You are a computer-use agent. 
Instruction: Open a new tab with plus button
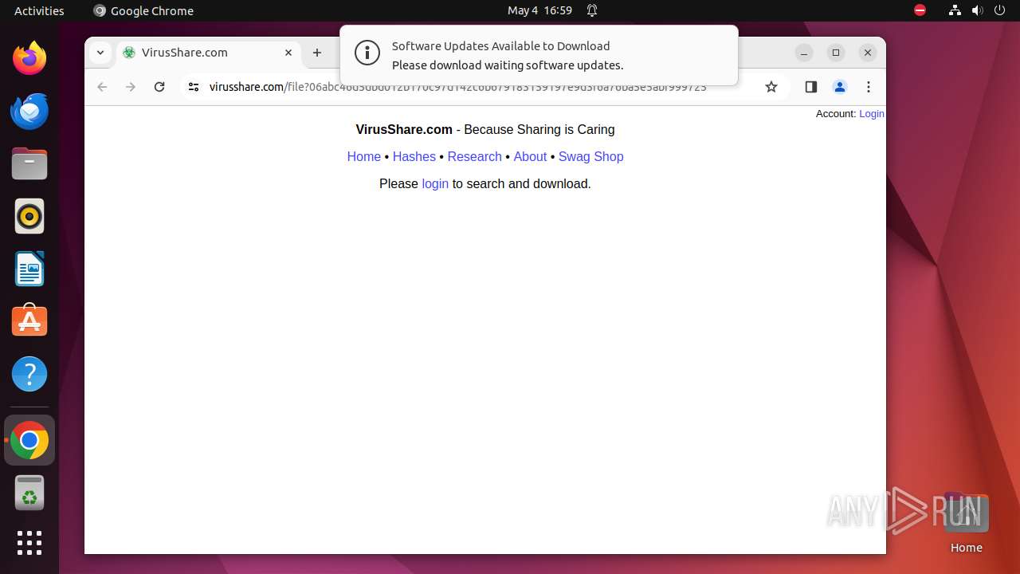pos(317,53)
